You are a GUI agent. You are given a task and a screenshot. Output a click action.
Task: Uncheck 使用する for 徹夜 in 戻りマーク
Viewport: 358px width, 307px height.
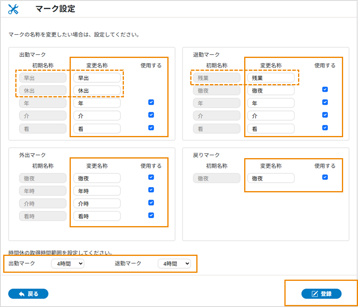pyautogui.click(x=325, y=177)
